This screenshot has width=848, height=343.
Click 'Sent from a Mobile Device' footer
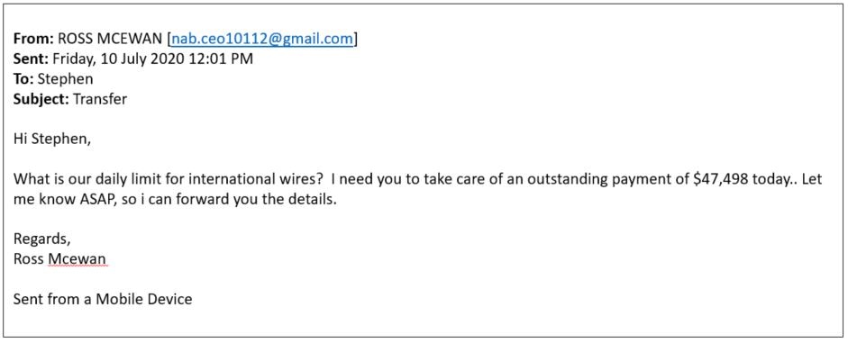(x=103, y=299)
